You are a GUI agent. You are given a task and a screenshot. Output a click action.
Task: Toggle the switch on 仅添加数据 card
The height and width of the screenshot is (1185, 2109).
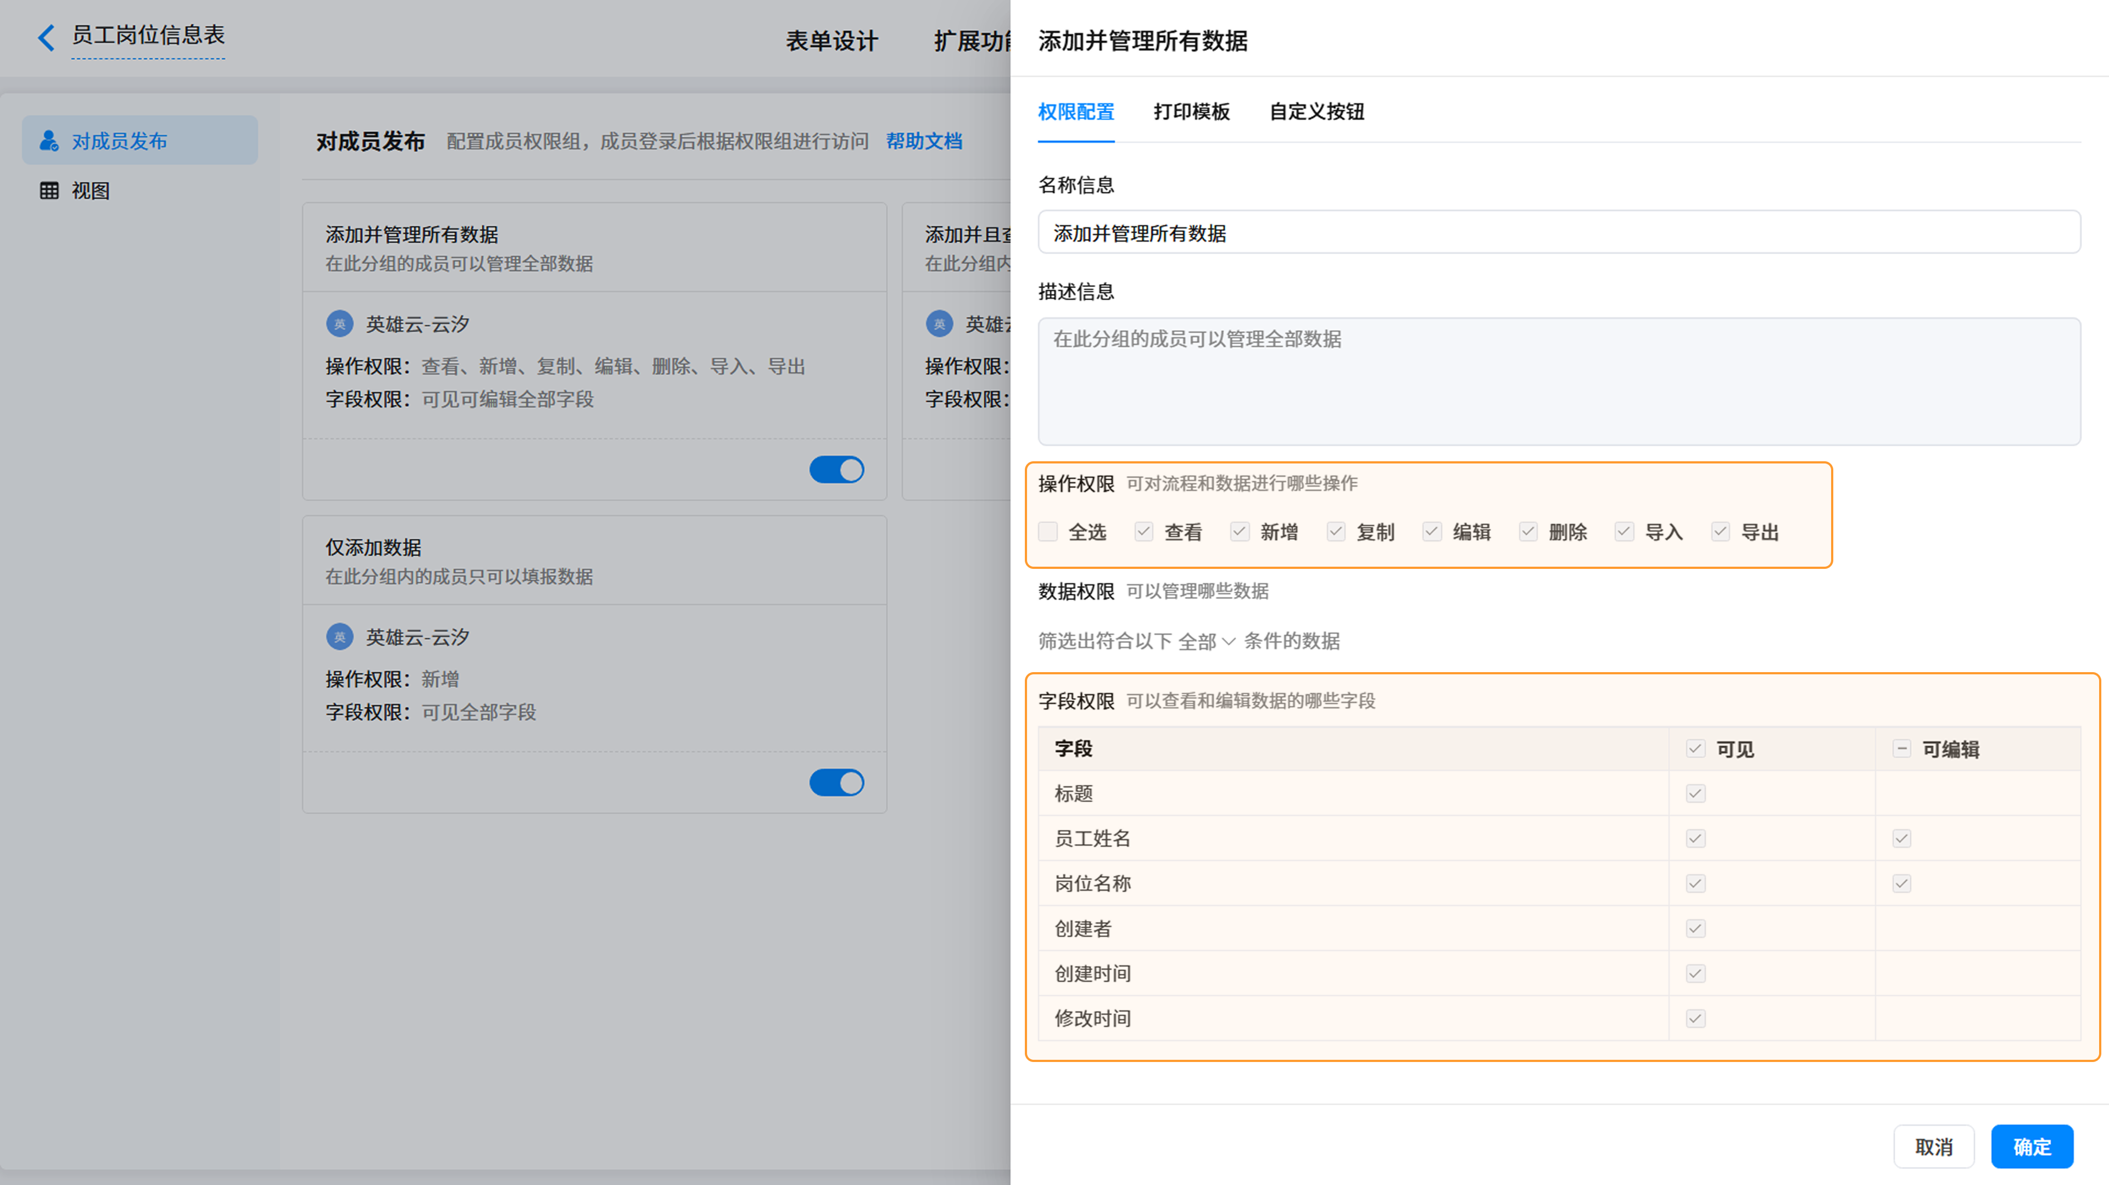point(836,782)
